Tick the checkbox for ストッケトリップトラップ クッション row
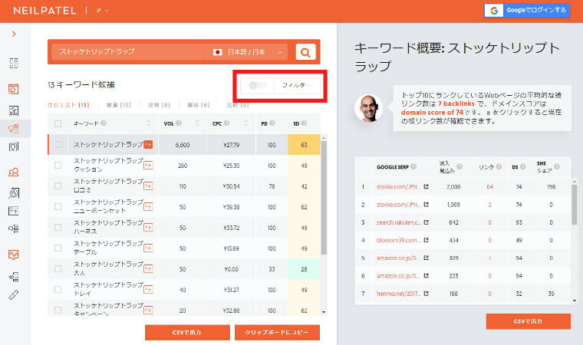This screenshot has width=583, height=345. tap(58, 165)
